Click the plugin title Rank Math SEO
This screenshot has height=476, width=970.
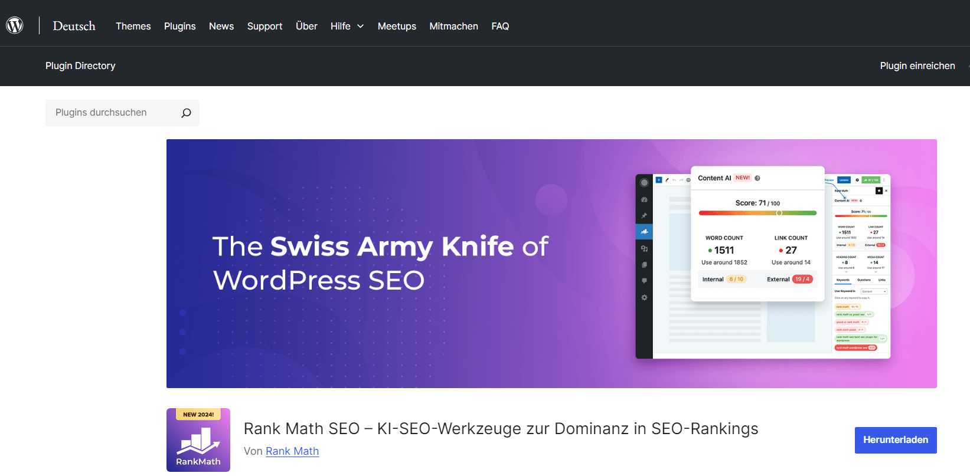(501, 429)
